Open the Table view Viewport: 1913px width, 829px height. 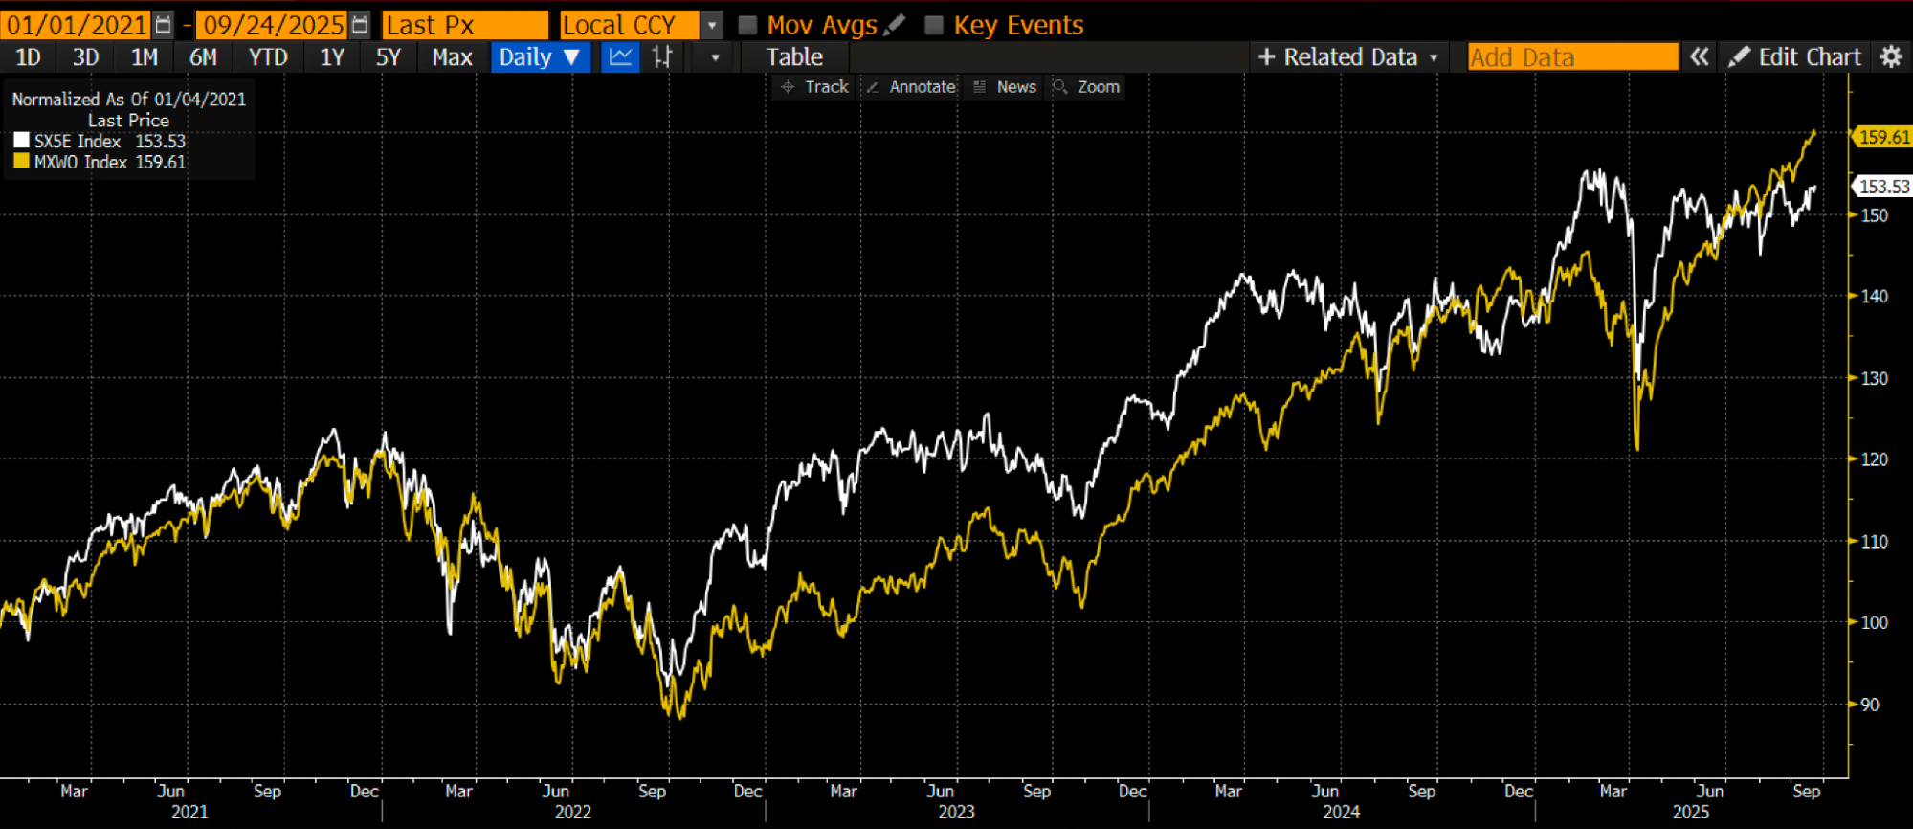point(794,57)
